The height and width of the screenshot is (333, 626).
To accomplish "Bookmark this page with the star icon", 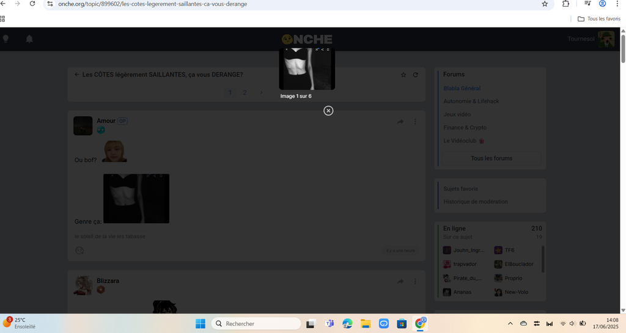I will coord(545,4).
